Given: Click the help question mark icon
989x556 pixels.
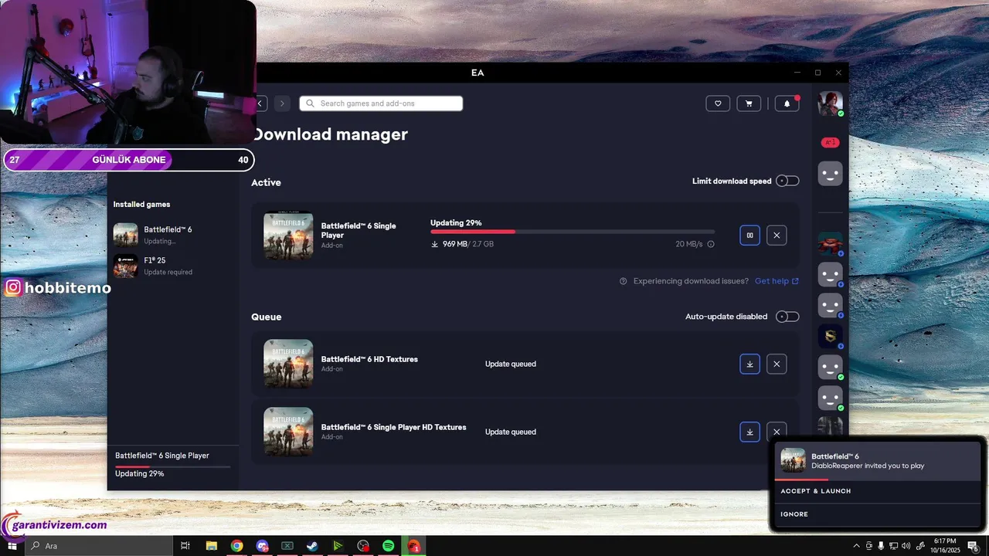Looking at the screenshot, I should point(623,281).
